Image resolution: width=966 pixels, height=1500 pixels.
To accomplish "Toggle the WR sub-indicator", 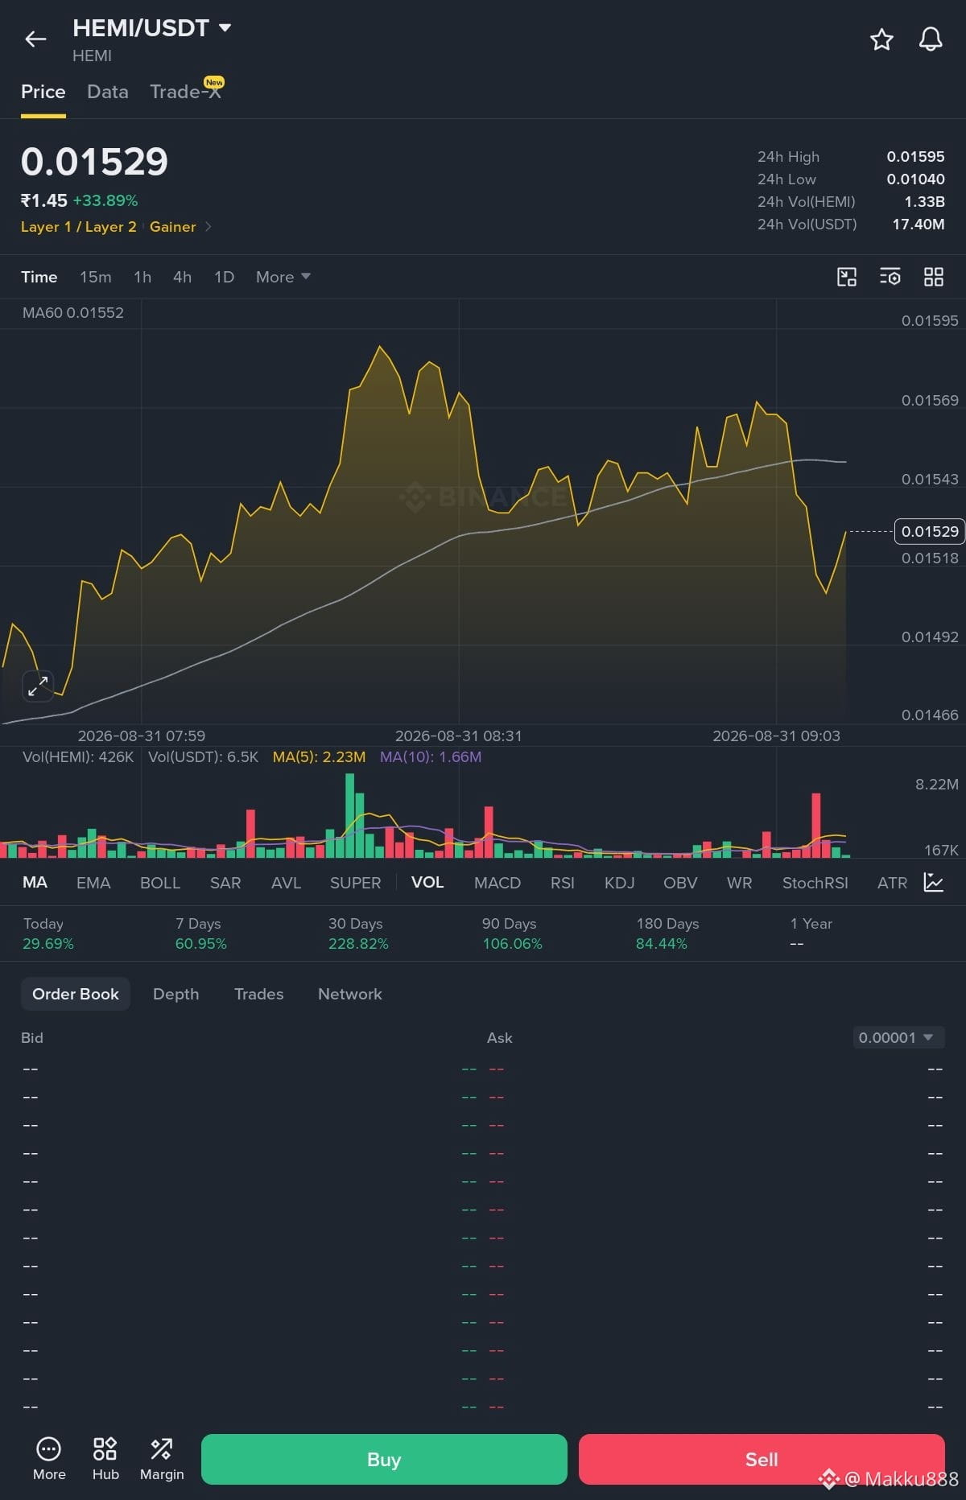I will tap(739, 883).
